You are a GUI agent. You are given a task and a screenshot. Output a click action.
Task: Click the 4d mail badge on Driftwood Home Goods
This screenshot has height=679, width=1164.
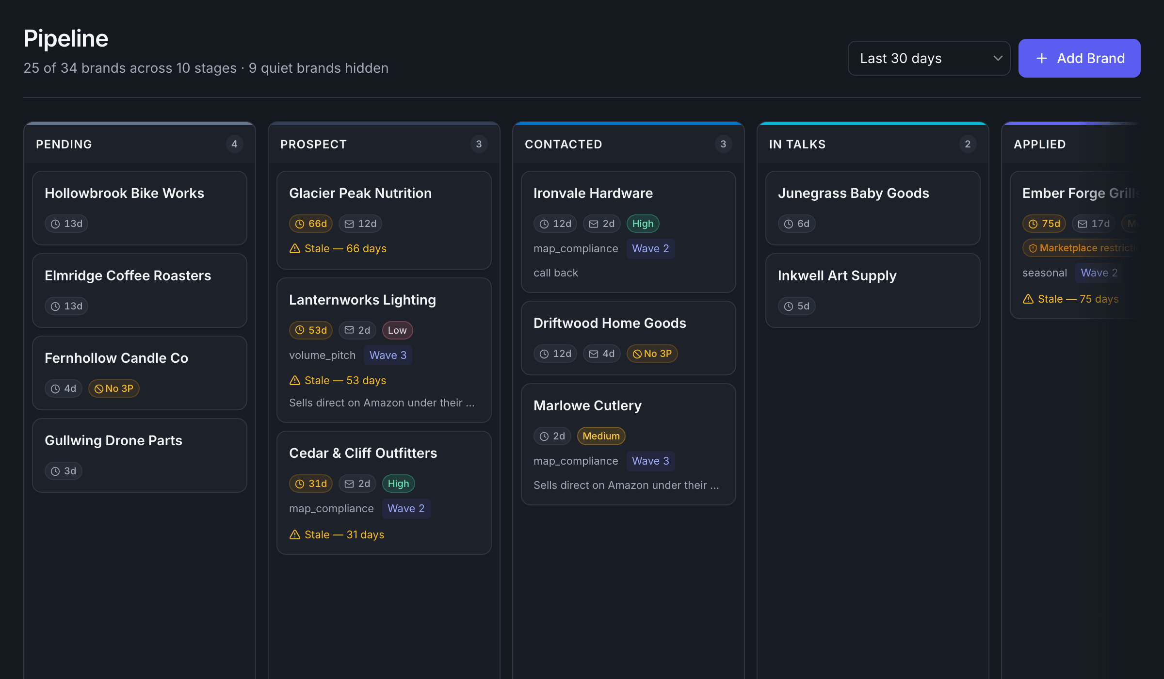tap(602, 354)
